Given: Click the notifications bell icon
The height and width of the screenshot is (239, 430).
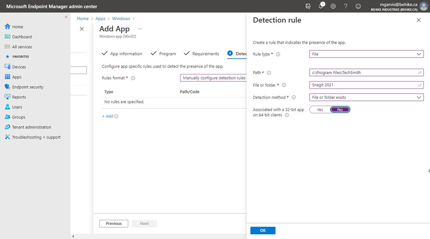Looking at the screenshot, I should coord(321,6).
